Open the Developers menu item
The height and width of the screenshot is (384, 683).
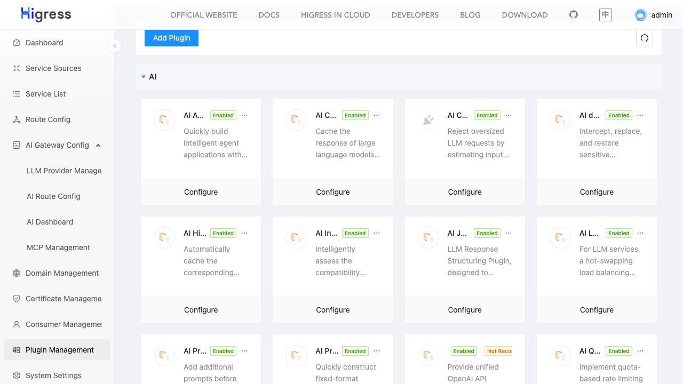(415, 15)
